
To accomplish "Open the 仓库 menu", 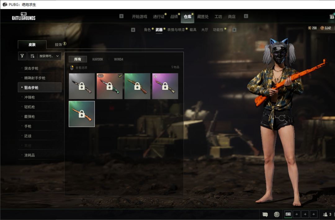I will tap(188, 16).
